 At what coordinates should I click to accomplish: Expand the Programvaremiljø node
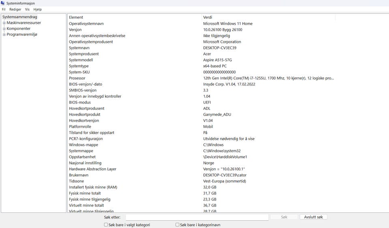click(4, 35)
